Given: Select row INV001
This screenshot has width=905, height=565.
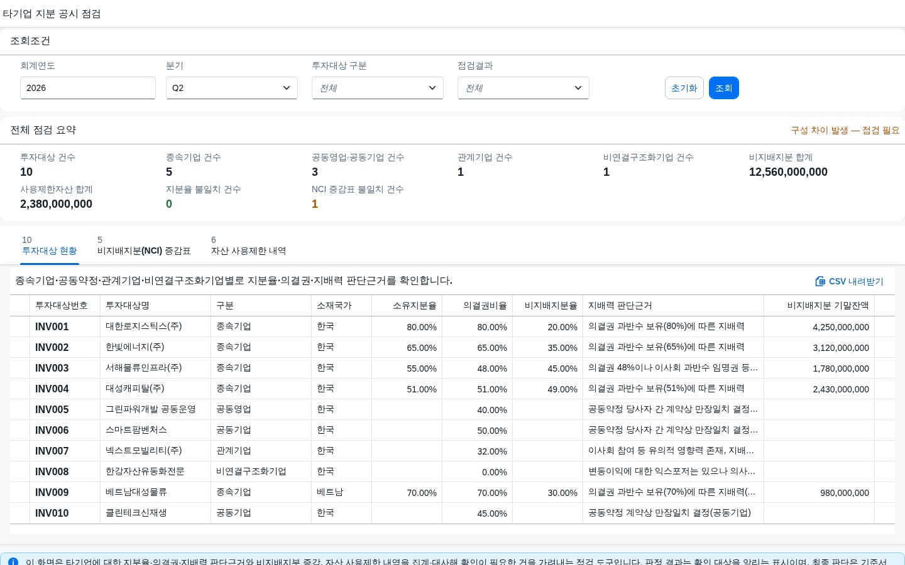Looking at the screenshot, I should point(452,326).
